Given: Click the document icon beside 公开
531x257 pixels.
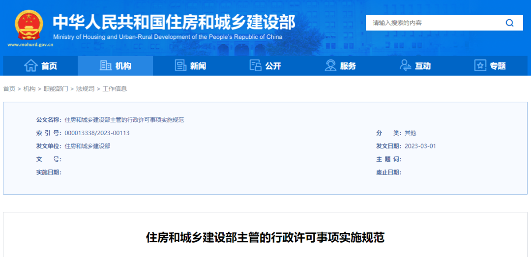Looking at the screenshot, I should pos(256,66).
